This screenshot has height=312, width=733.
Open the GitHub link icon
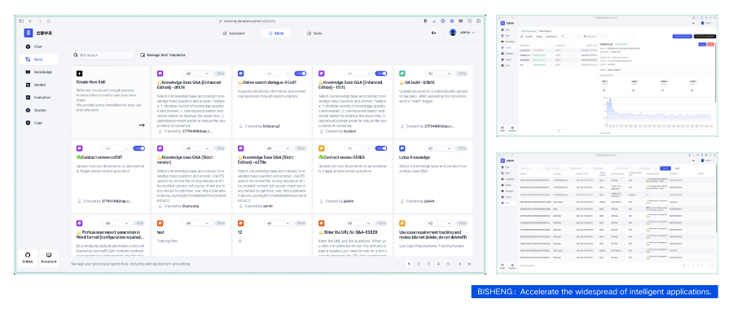coord(28,257)
